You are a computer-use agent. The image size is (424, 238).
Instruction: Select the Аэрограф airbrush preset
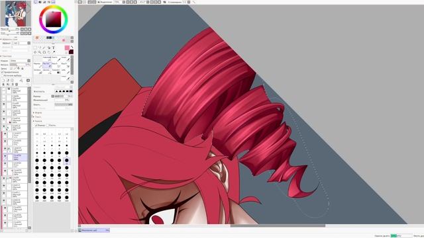click(47, 59)
